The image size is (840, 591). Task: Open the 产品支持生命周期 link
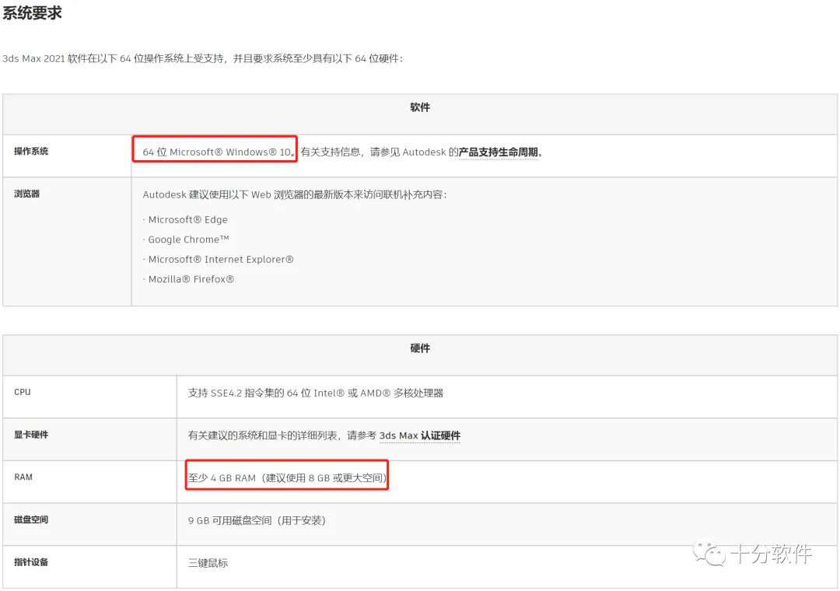click(499, 152)
